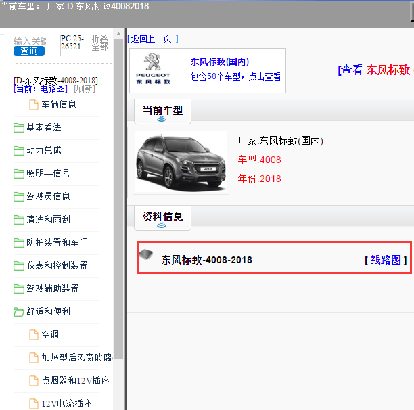Select the 动力总成 tree label
Image resolution: width=414 pixels, height=410 pixels.
(44, 150)
